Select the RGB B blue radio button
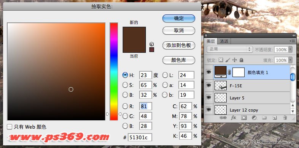The width and height of the screenshot is (299, 148). point(125,126)
